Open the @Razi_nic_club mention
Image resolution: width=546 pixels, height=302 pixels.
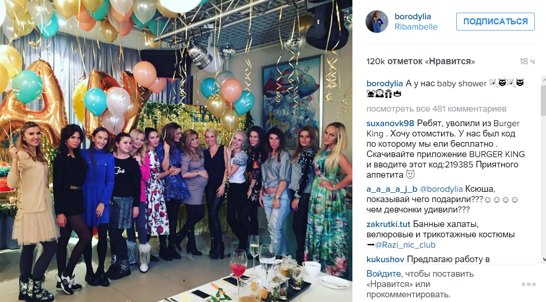(x=405, y=245)
